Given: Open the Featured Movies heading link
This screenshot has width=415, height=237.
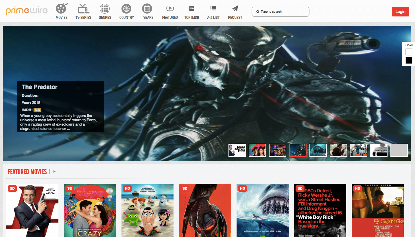Looking at the screenshot, I should coord(27,172).
